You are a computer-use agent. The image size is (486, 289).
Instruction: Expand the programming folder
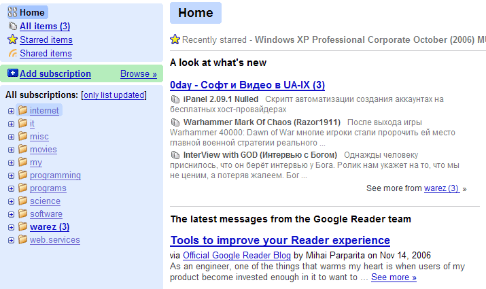coord(11,176)
